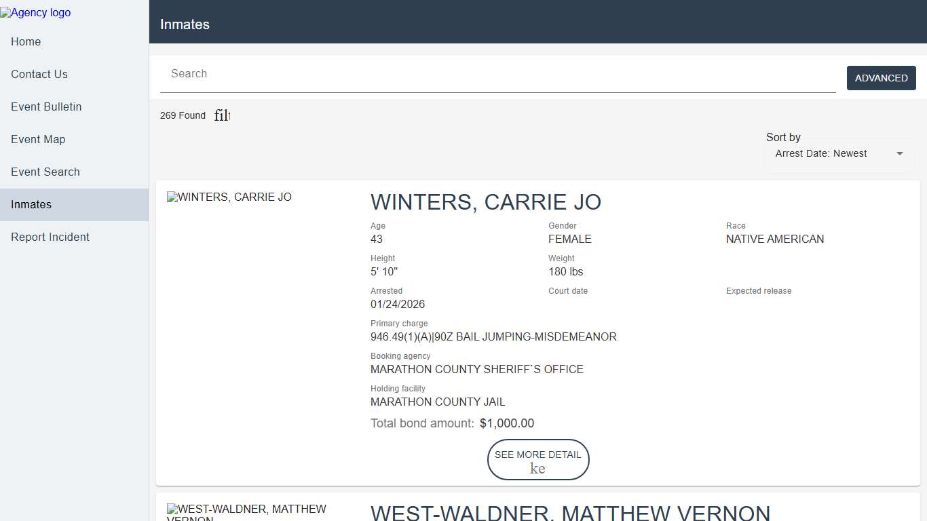Viewport: 927px width, 521px height.
Task: Open the dropdown arrow on the Sort by selector
Action: pyautogui.click(x=899, y=153)
